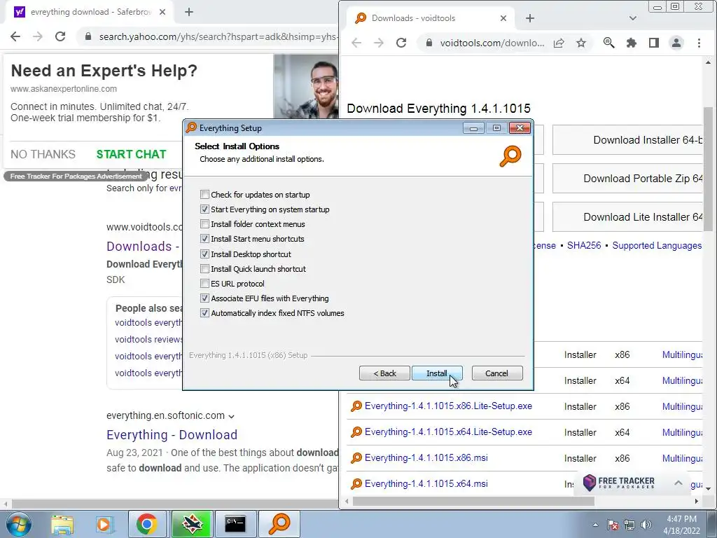This screenshot has width=717, height=538.
Task: Switch to Everything setup taskbar icon
Action: [x=279, y=524]
